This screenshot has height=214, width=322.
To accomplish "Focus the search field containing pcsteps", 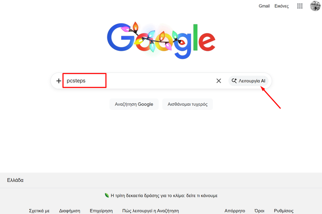I will [x=140, y=81].
